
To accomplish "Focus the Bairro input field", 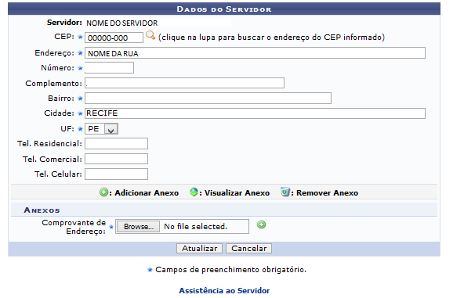I will tap(208, 98).
